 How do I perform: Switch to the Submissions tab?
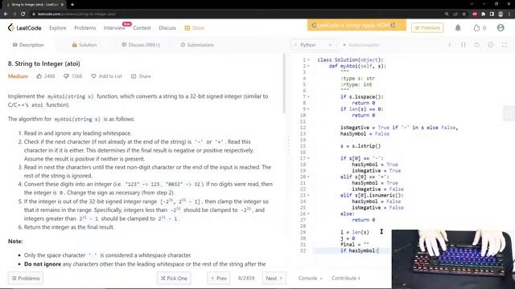coord(197,45)
